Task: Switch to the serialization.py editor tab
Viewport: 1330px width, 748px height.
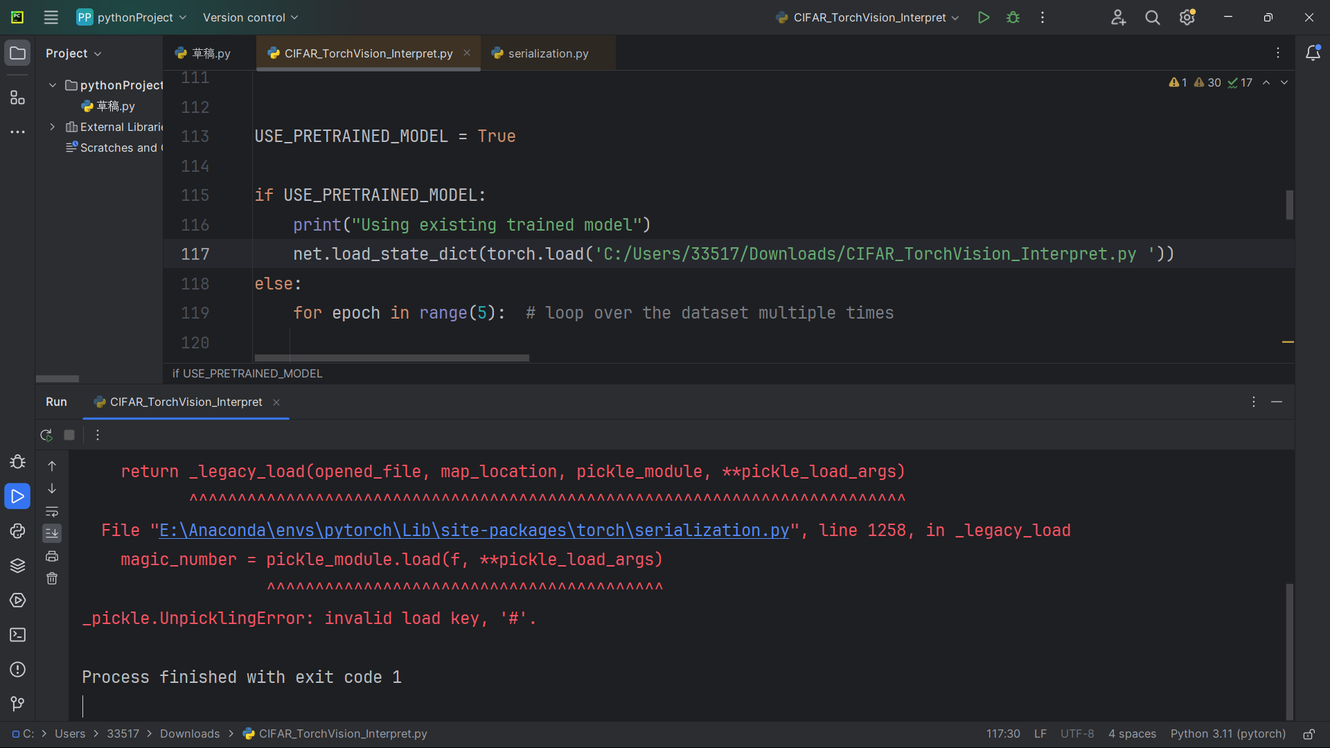Action: [547, 53]
